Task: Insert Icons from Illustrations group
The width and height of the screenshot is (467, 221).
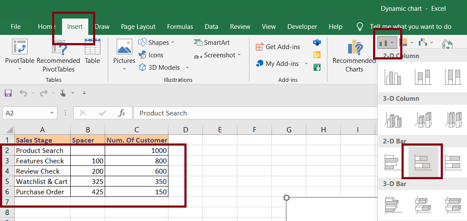Action: click(151, 55)
